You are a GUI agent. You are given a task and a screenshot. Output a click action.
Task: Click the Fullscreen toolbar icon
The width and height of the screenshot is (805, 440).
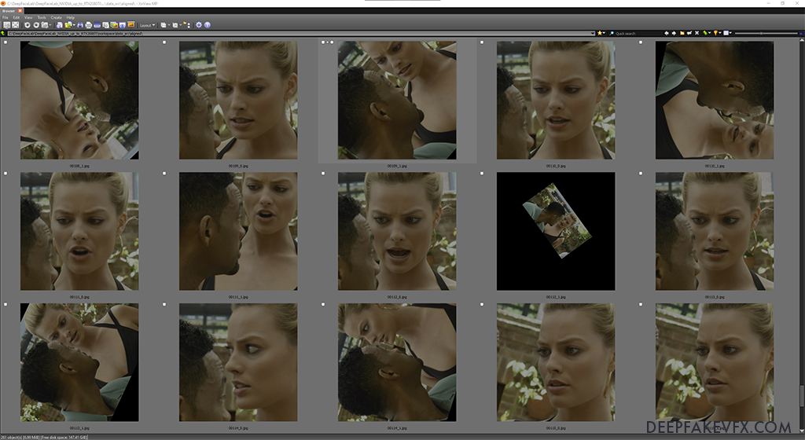16,24
